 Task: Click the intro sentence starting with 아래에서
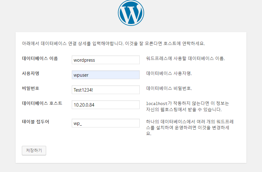[113, 43]
